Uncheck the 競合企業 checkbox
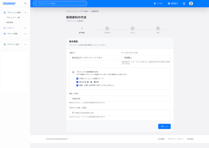Image resolution: width=209 pixels, height=148 pixels. (77, 82)
